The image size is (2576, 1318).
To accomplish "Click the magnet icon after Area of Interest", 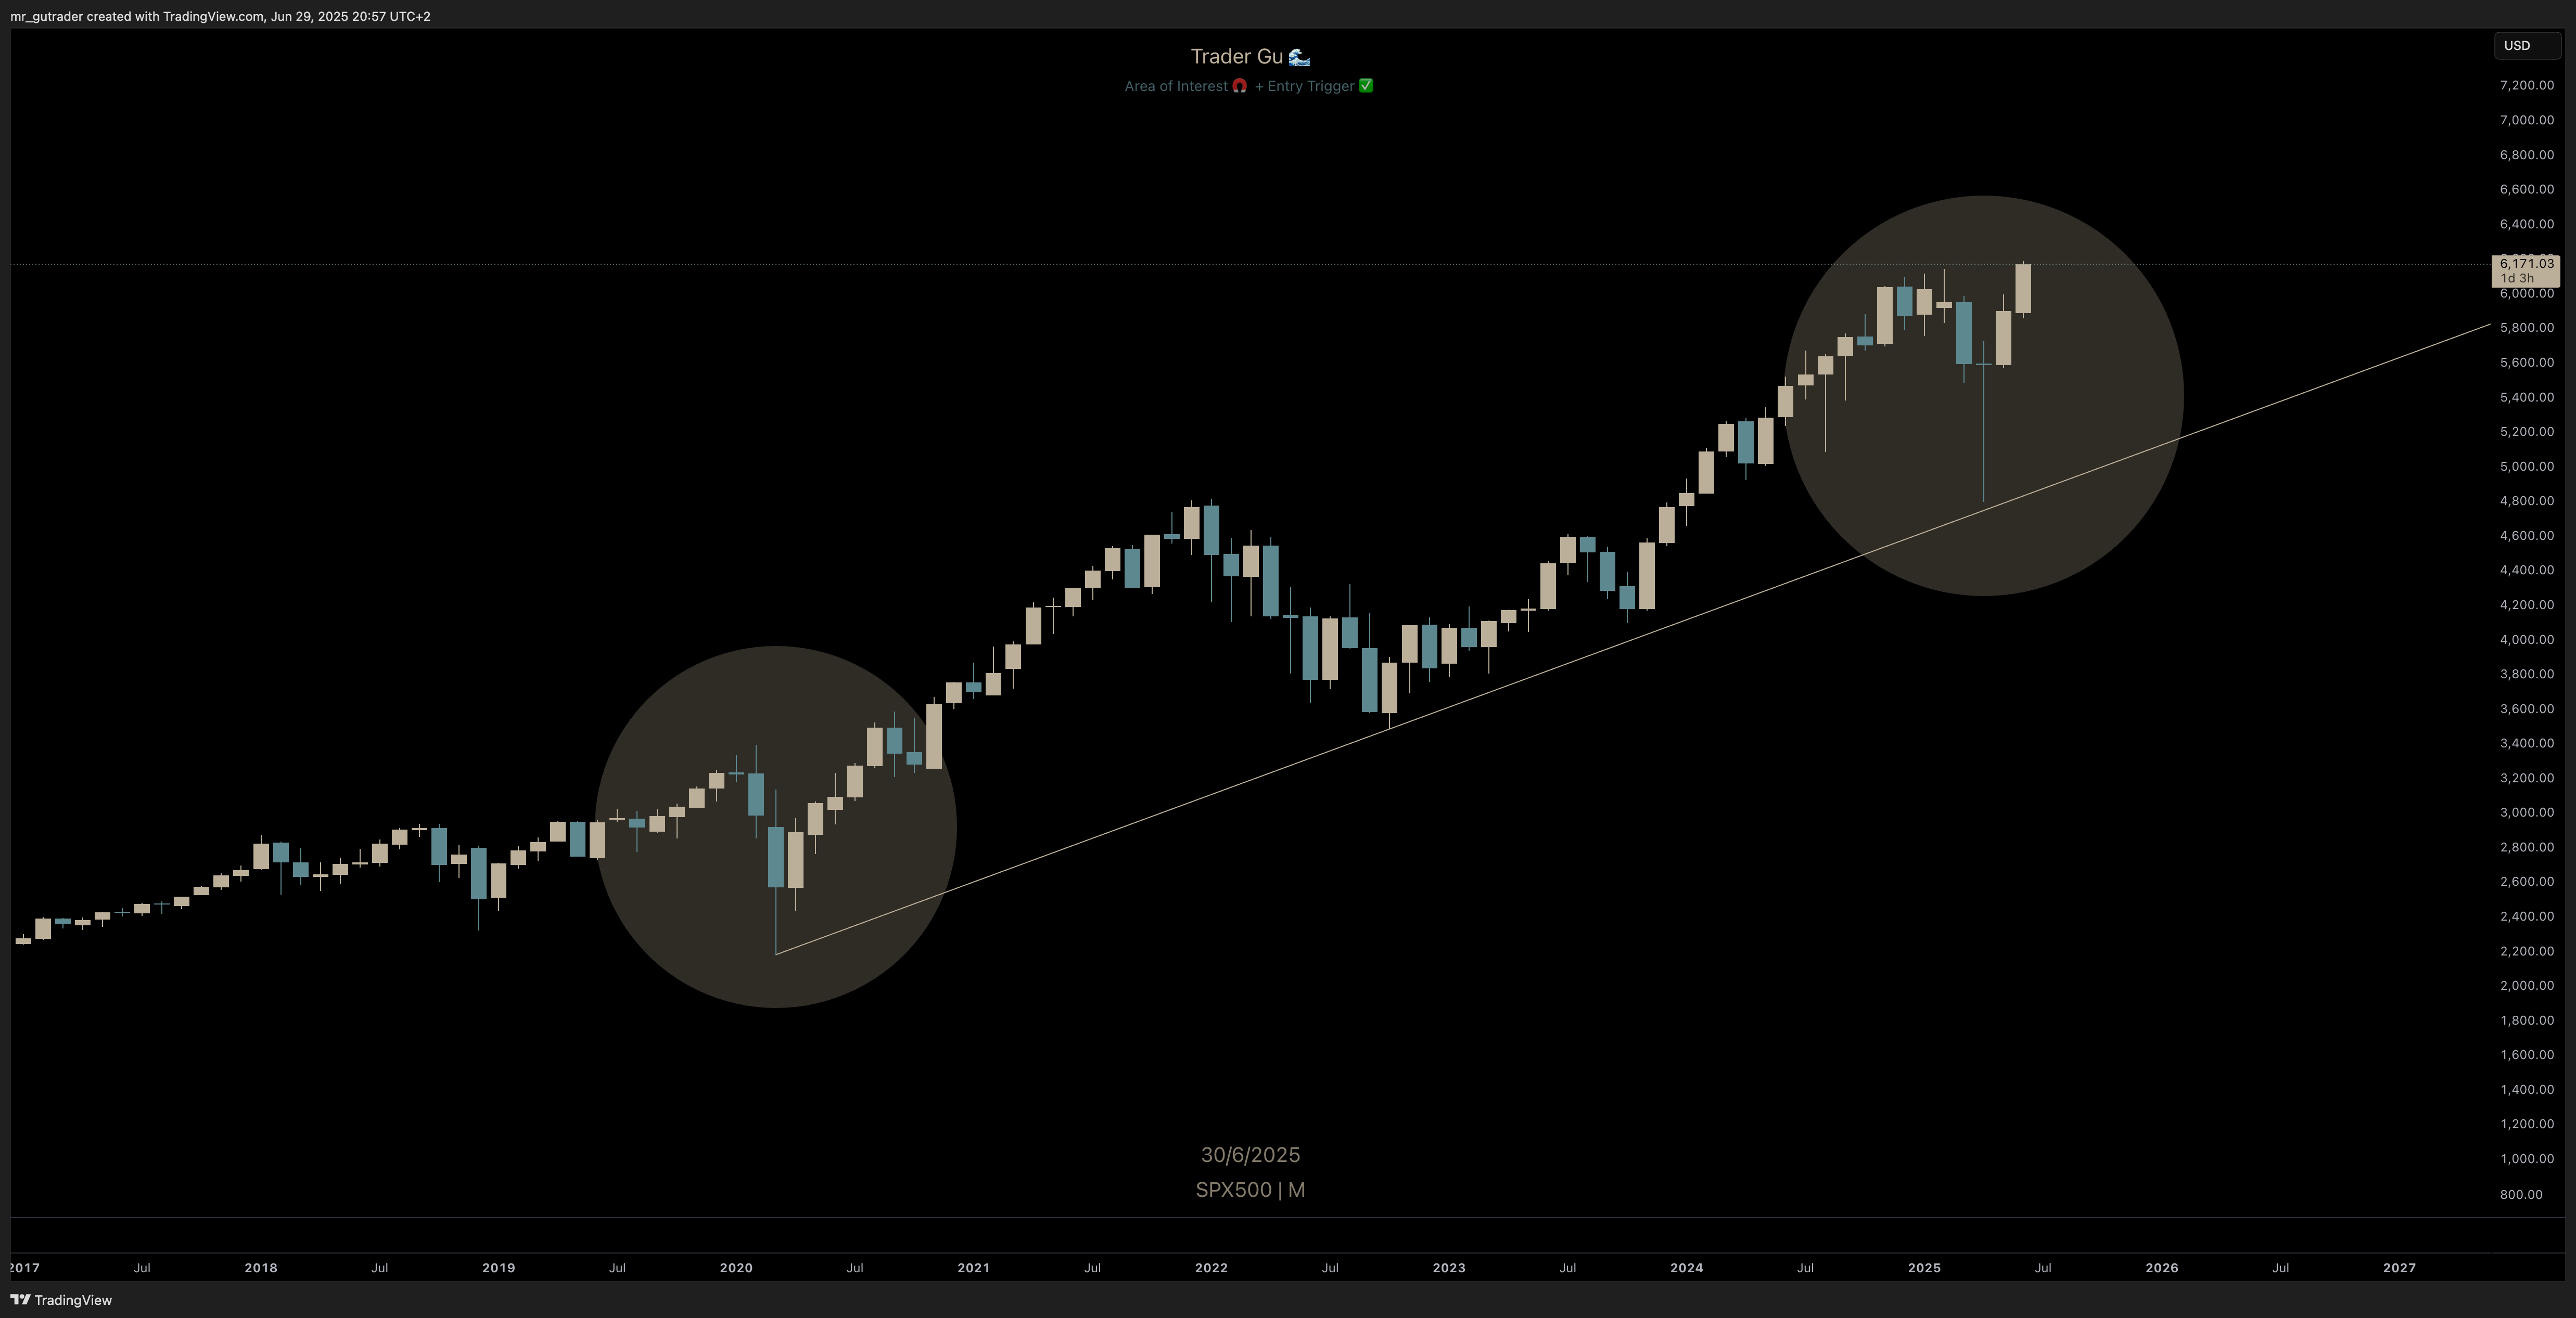I will tap(1240, 86).
